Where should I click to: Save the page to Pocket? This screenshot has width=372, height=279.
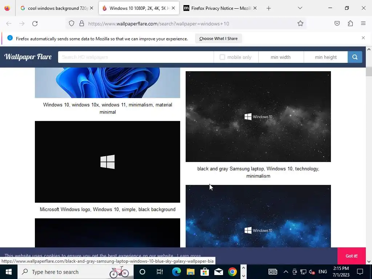tap(337, 23)
